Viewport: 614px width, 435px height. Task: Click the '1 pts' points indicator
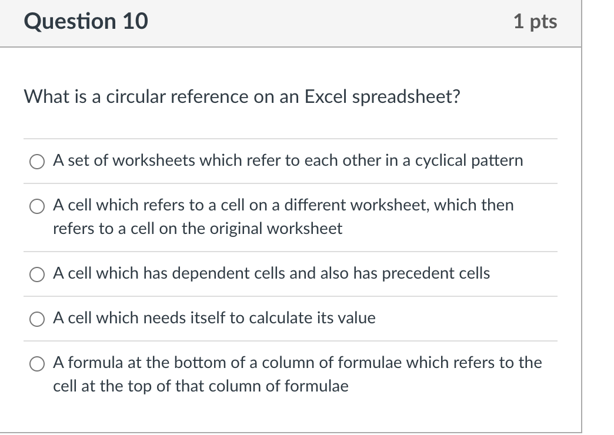[x=535, y=22]
